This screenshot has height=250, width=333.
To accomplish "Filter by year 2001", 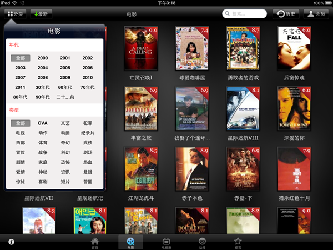I will [x=65, y=58].
